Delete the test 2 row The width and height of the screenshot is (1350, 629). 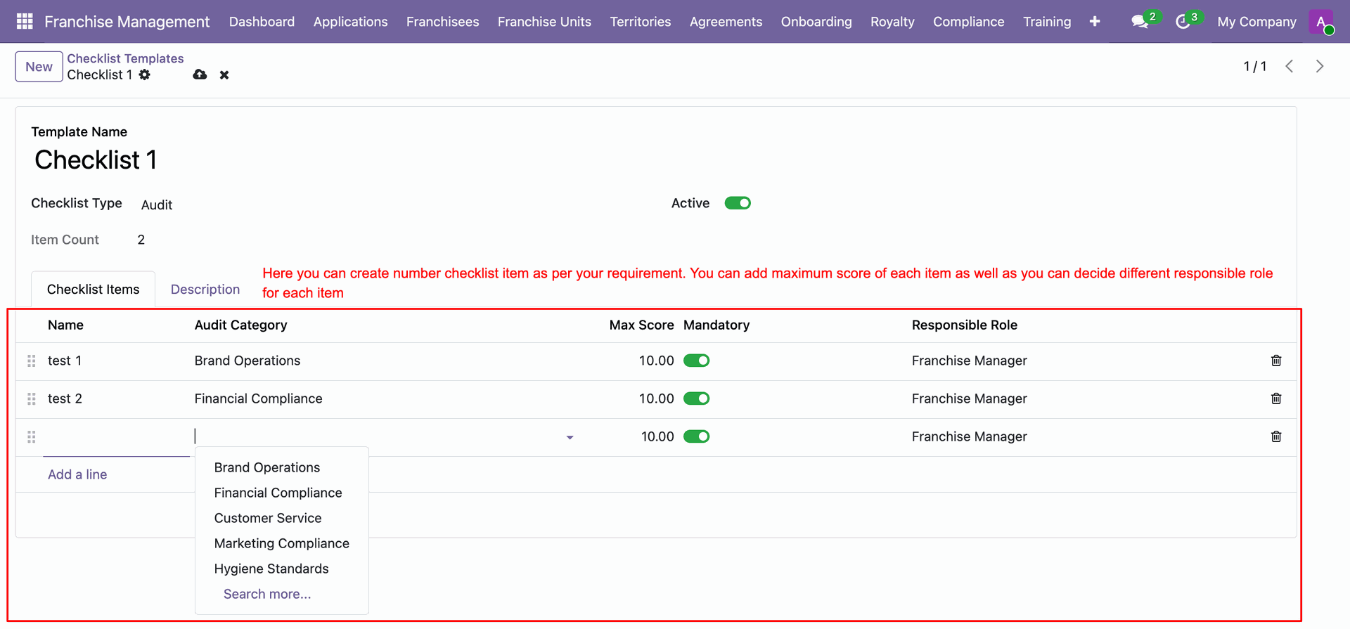1276,398
